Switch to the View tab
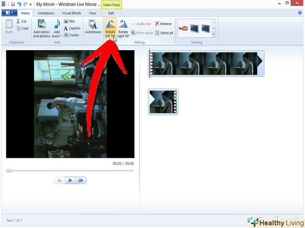 pyautogui.click(x=93, y=13)
